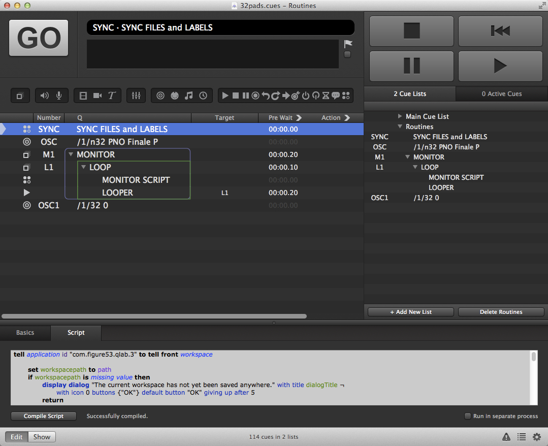Collapse the LOOP group in cue list
Image resolution: width=548 pixels, height=446 pixels.
point(84,167)
